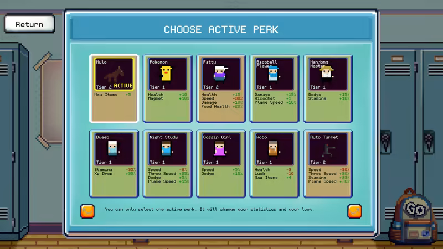Click the orange left page arrow

[87, 210]
